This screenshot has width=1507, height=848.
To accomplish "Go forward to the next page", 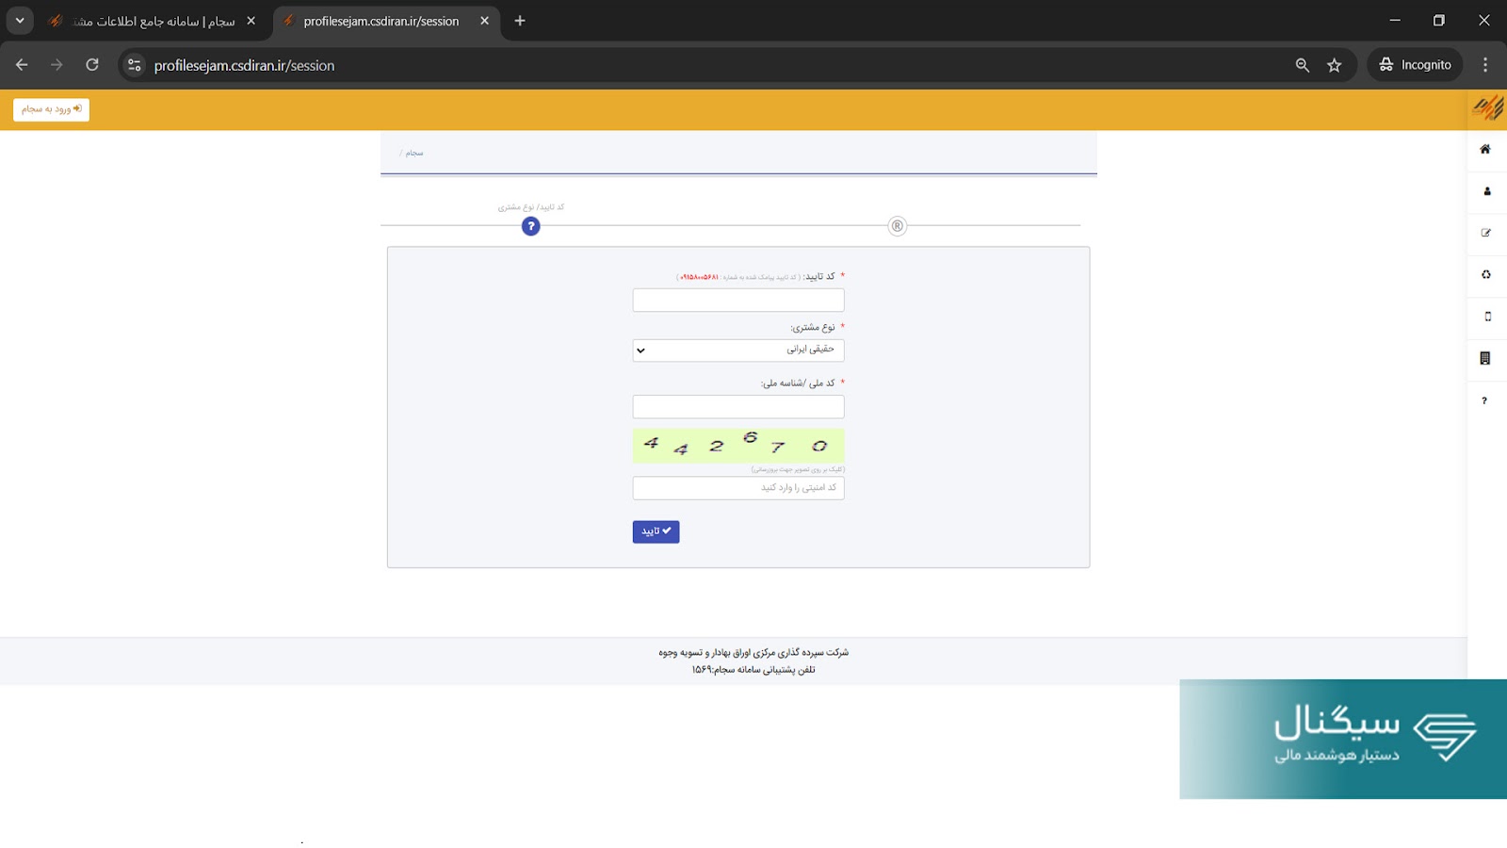I will [57, 65].
